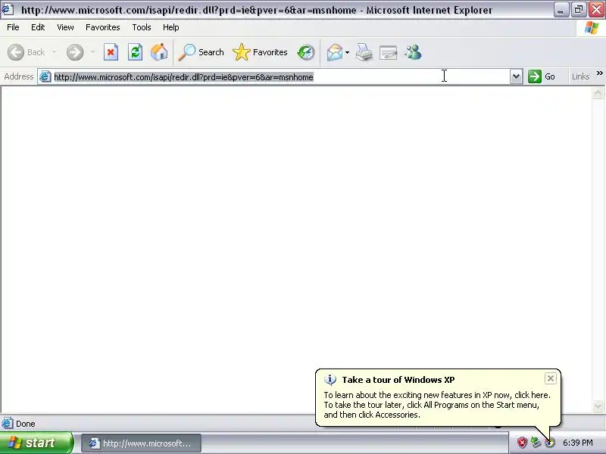Expand the Back button history dropdown
This screenshot has height=454, width=606.
click(x=54, y=52)
